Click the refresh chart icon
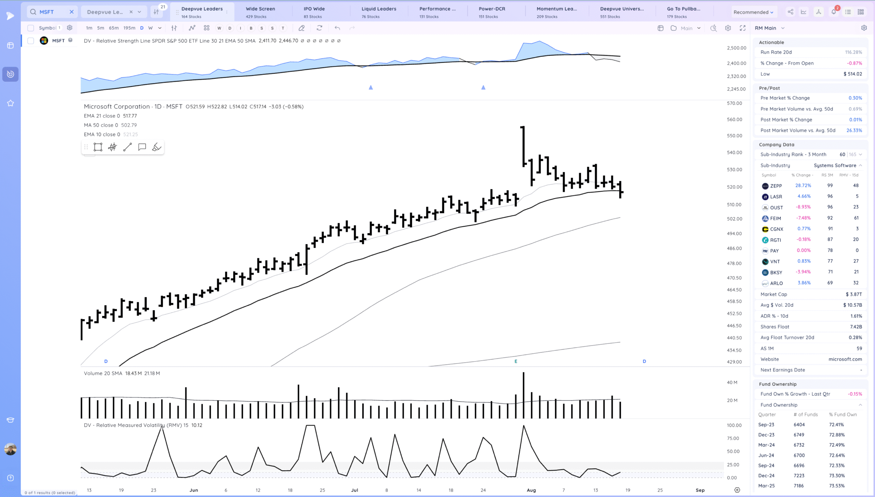Viewport: 875px width, 497px height. pos(319,28)
